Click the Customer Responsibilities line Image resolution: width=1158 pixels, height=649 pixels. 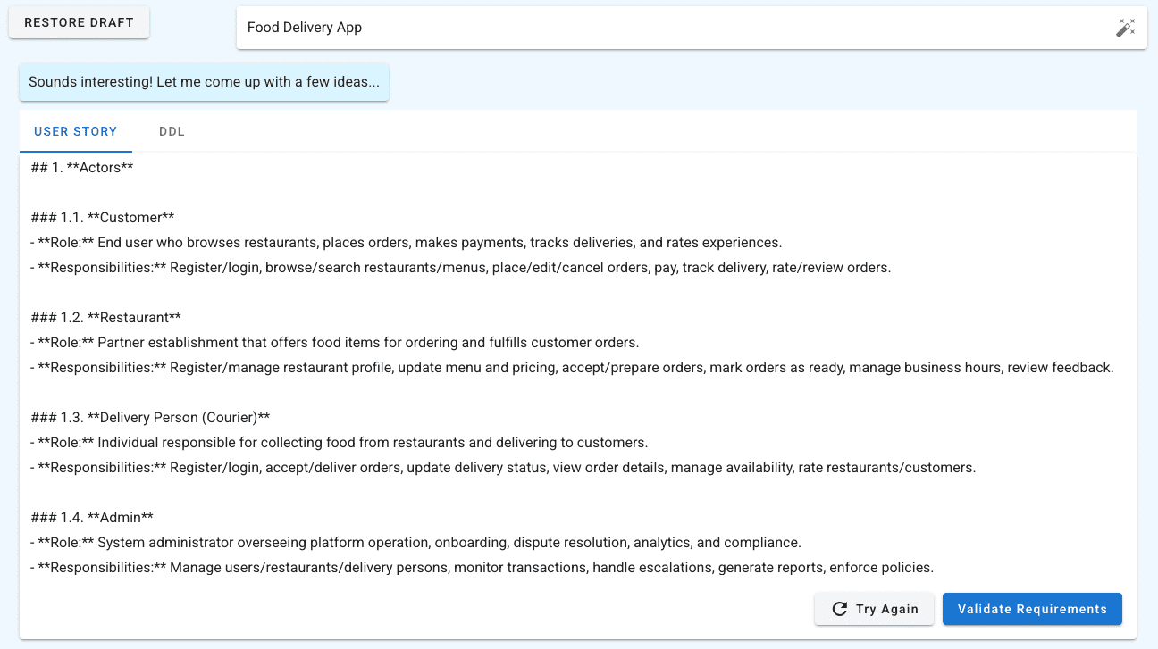pyautogui.click(x=461, y=268)
